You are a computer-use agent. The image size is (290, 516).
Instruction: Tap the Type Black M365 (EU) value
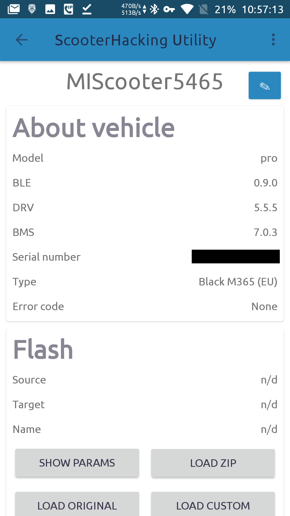pos(238,282)
